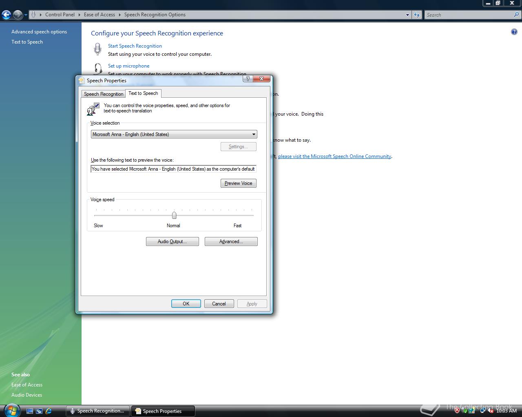Click Speech Properties taskbar button

163,411
